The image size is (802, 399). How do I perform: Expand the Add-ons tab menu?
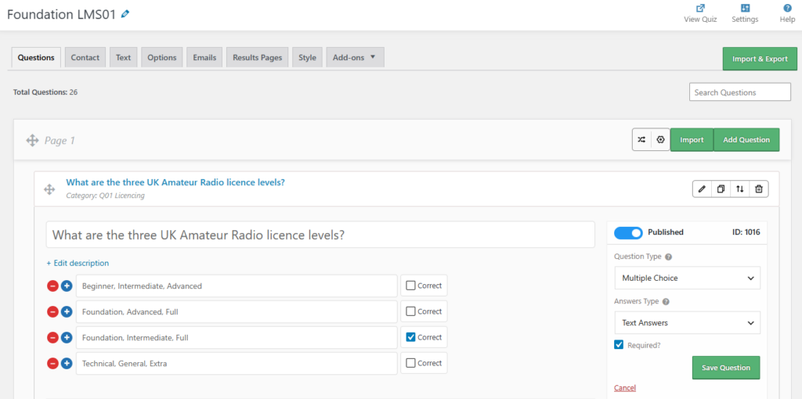(355, 58)
